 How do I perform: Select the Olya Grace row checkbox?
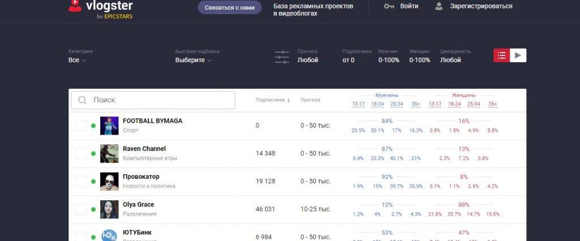coord(81,209)
